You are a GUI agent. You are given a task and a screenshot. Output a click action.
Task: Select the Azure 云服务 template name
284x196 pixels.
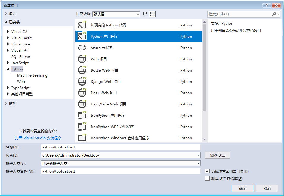tap(101, 48)
